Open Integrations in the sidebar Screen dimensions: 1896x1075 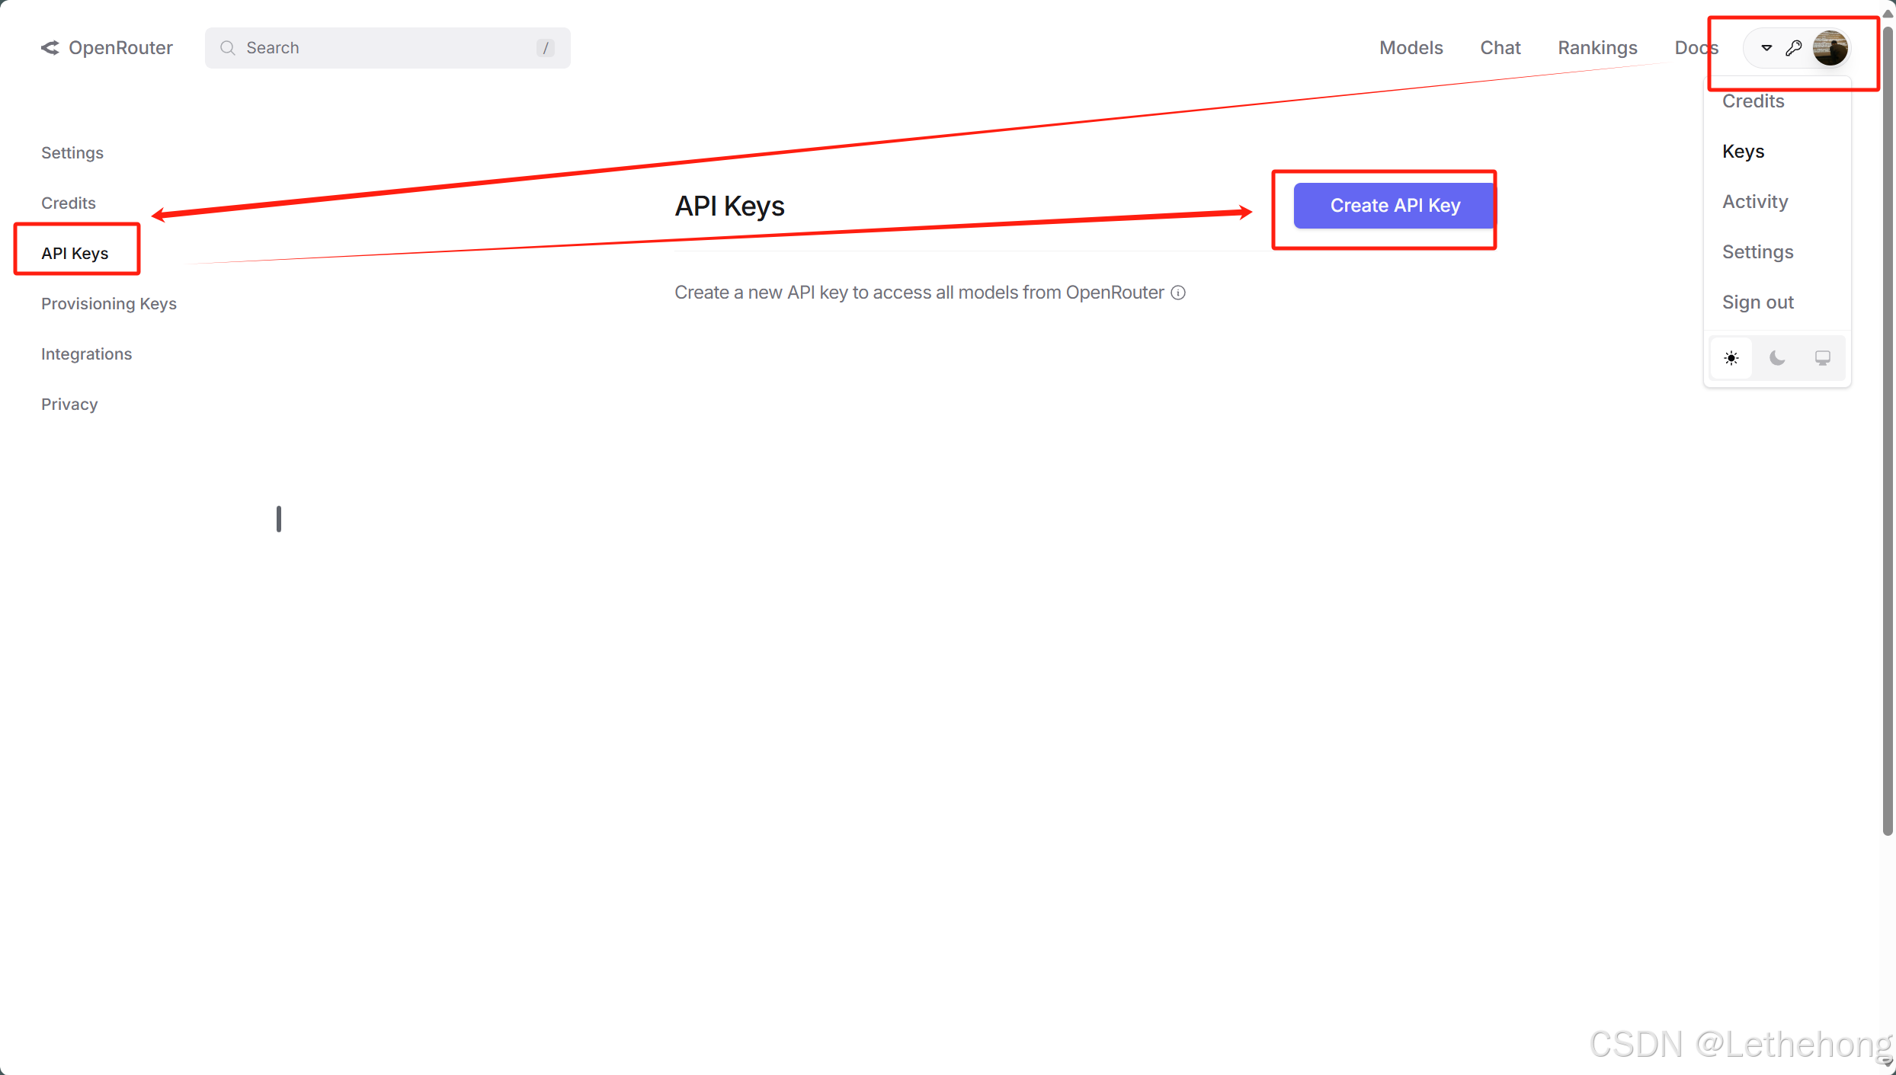[x=86, y=354]
